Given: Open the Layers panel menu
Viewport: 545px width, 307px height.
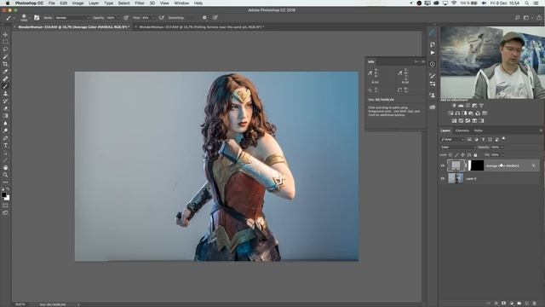Looking at the screenshot, I should click(541, 130).
